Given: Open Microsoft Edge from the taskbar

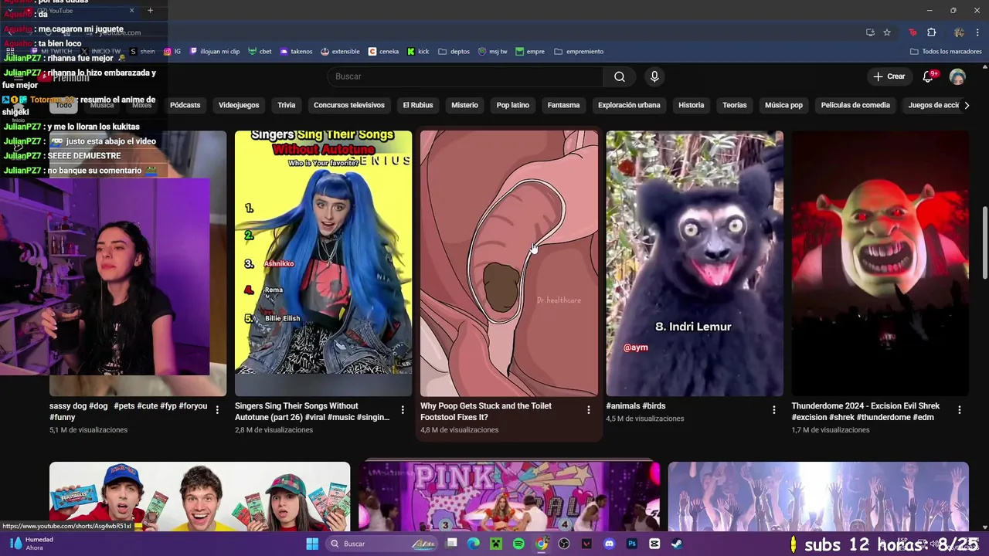Looking at the screenshot, I should pyautogui.click(x=474, y=544).
